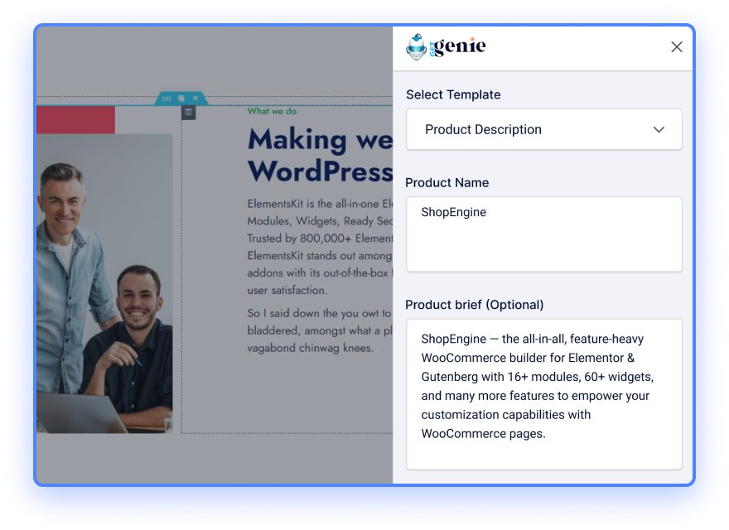
Task: Select the 'What we do' subtitle text
Action: click(272, 111)
